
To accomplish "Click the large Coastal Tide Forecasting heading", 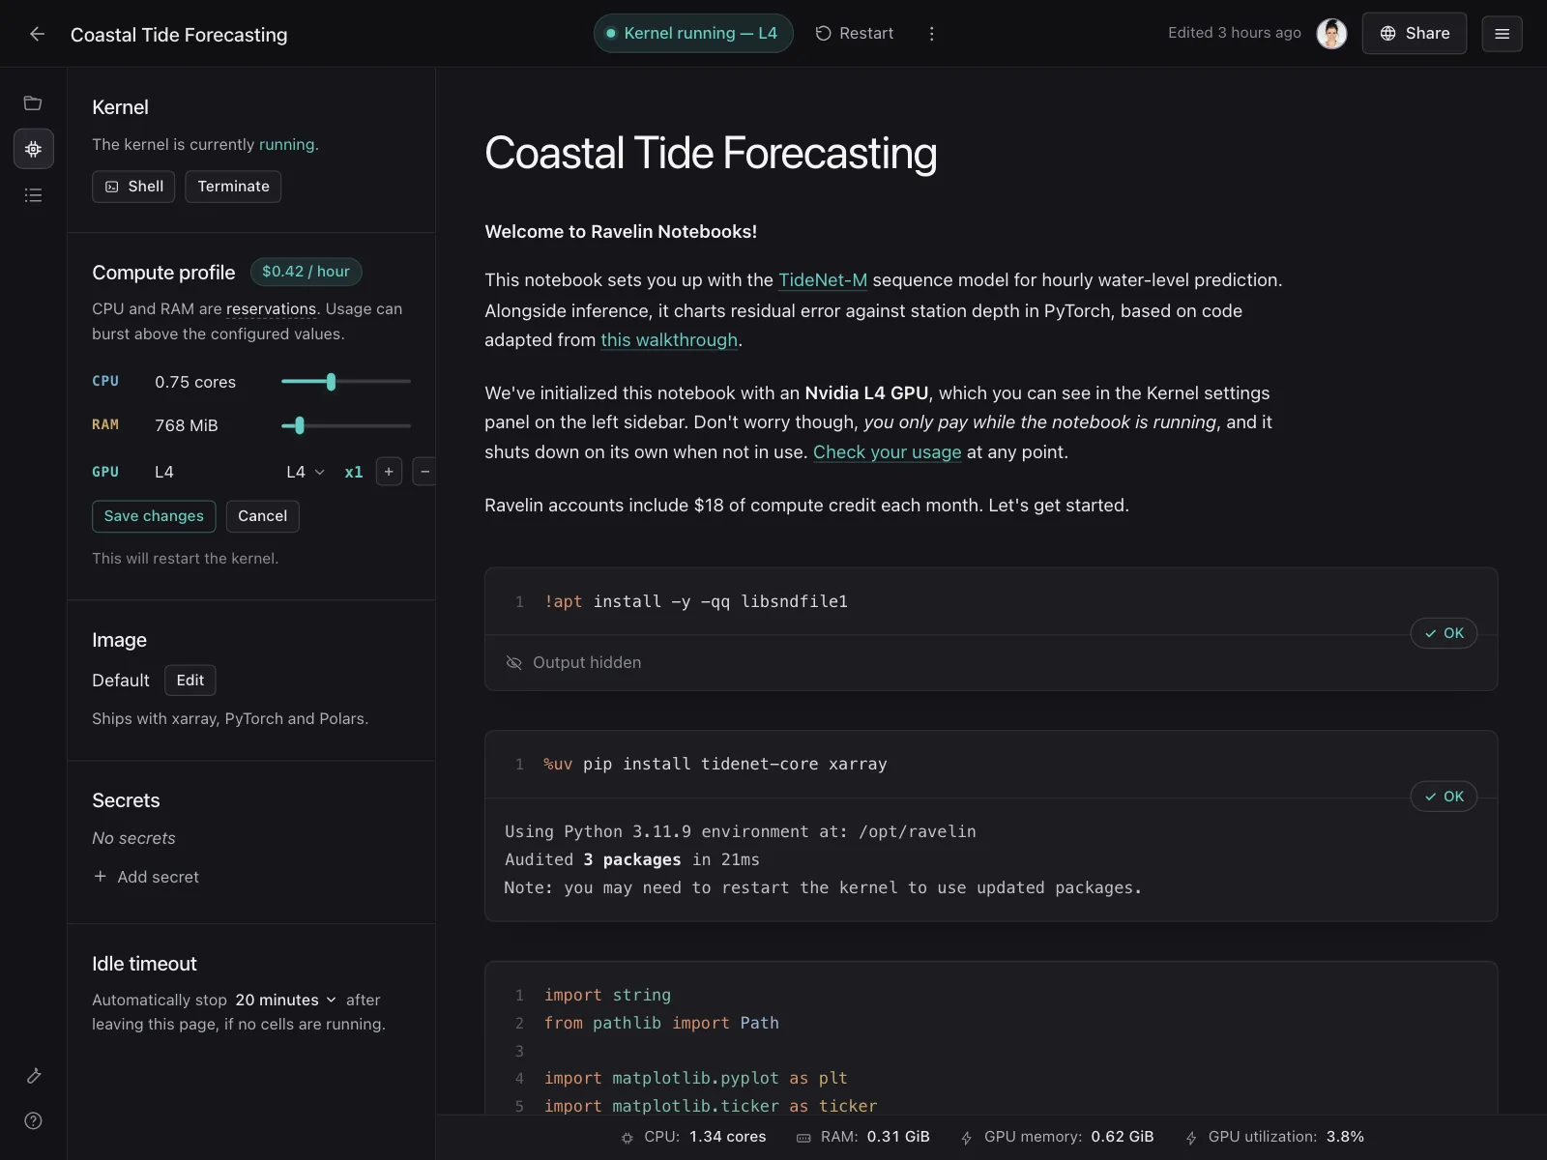I will 711,154.
